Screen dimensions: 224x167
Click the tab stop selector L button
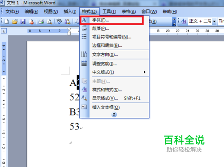coord(4,31)
